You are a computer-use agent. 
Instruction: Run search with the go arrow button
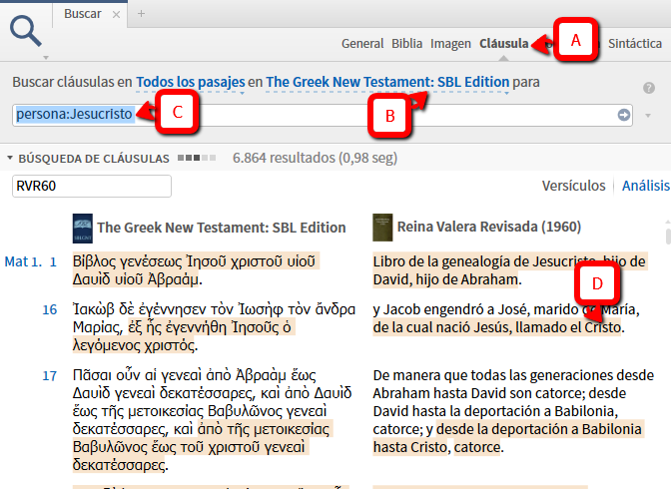click(x=624, y=115)
